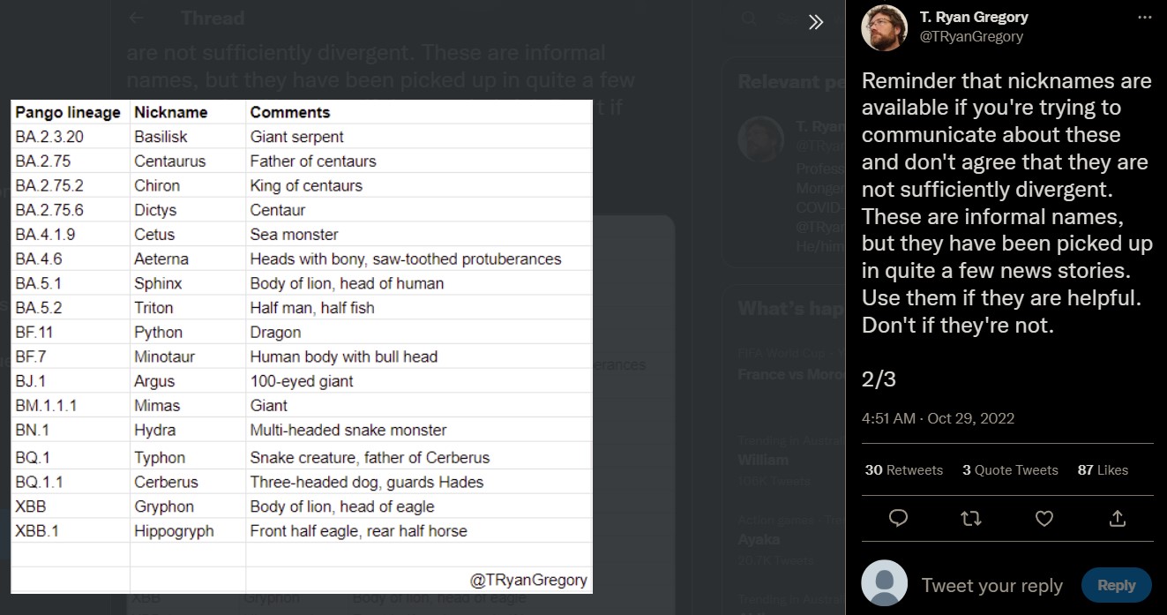Like the tweet with heart icon
1167x615 pixels.
pyautogui.click(x=1044, y=518)
